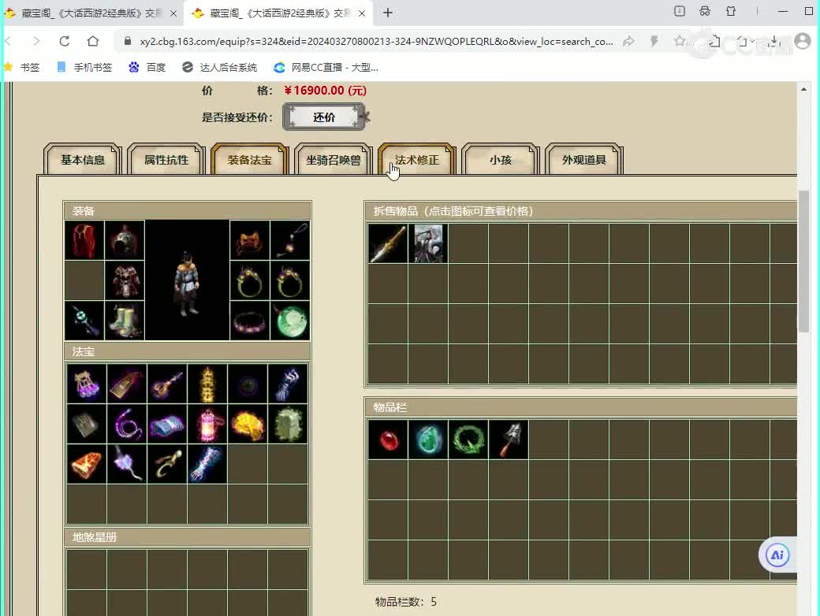Open the 网易CC直播 bookmark
Screen dimensions: 820x616
pos(326,67)
